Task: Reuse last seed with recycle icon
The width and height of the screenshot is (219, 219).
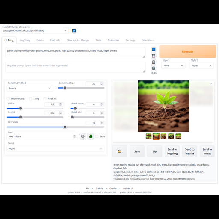Action: click(x=91, y=136)
